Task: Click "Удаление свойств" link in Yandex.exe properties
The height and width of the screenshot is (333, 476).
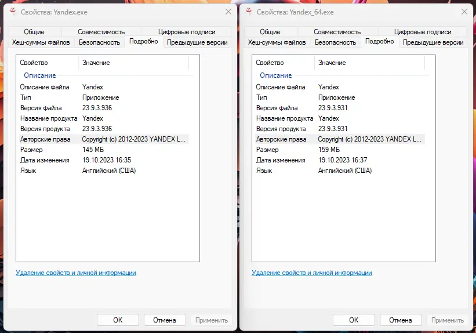Action: click(x=76, y=273)
